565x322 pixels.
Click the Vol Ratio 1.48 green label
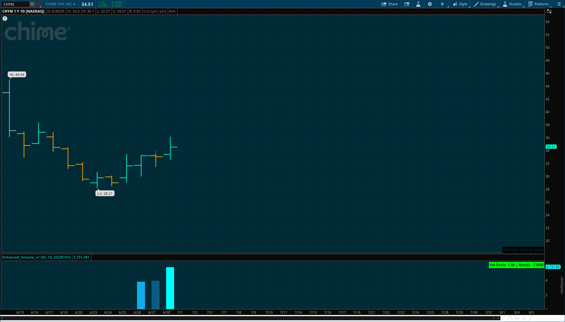pyautogui.click(x=516, y=265)
